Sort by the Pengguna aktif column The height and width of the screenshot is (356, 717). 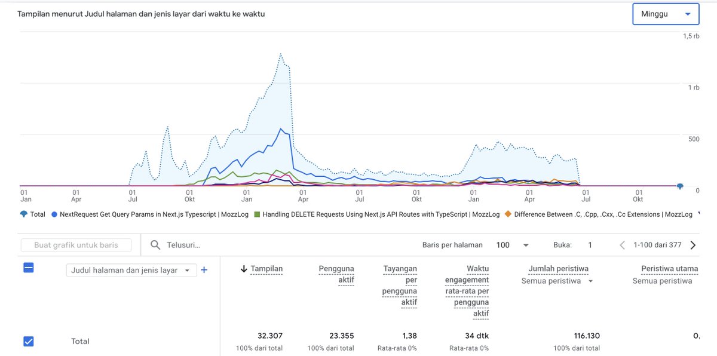(336, 275)
